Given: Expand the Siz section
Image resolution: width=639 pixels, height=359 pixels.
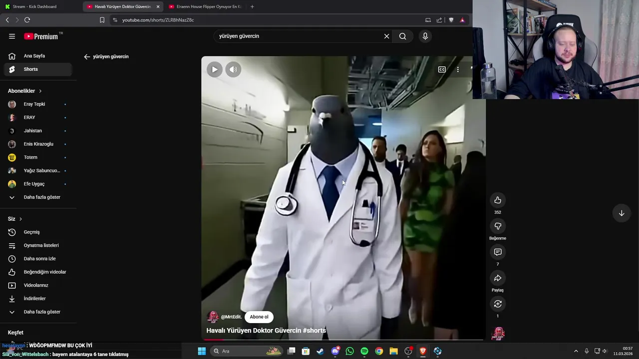Looking at the screenshot, I should 15,219.
